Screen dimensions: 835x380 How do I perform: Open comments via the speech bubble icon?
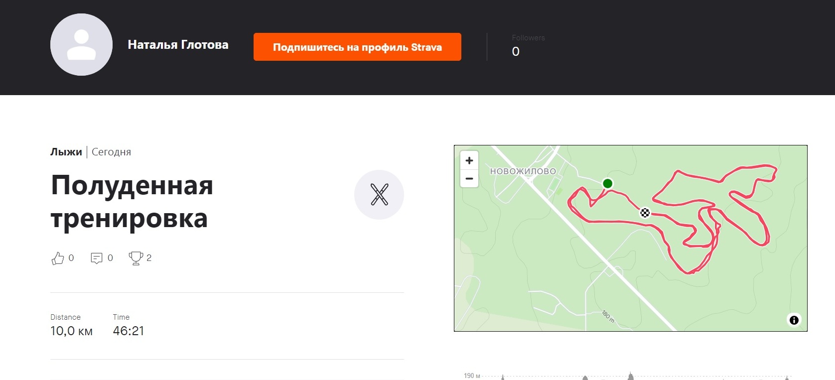coord(97,258)
